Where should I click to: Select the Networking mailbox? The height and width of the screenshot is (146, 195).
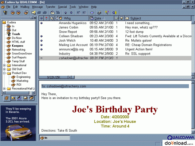point(19,50)
